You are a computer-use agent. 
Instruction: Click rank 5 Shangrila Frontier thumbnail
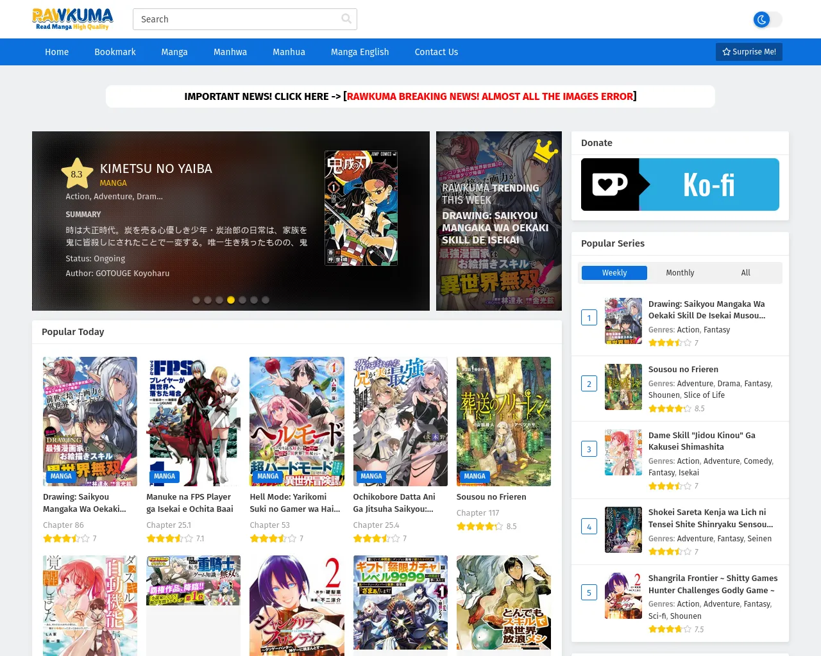point(623,596)
